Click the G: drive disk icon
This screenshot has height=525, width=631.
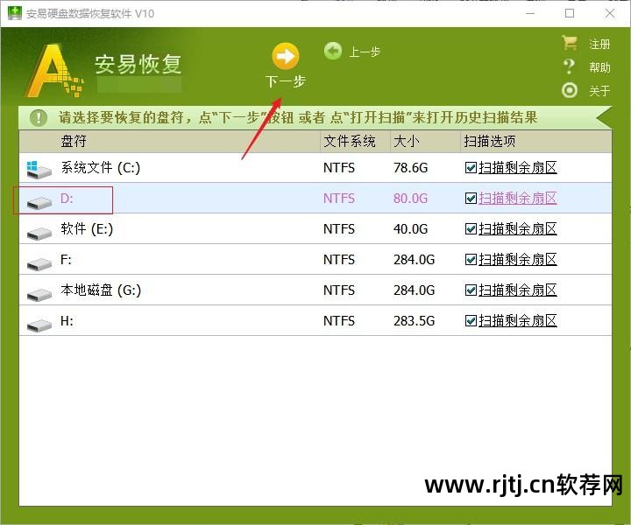(x=39, y=294)
